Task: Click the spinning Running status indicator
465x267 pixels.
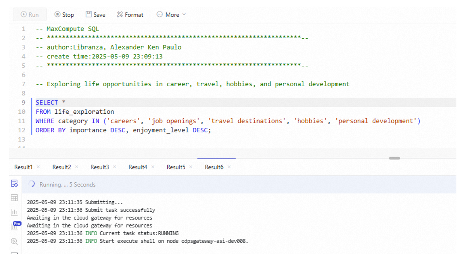Action: (32, 185)
